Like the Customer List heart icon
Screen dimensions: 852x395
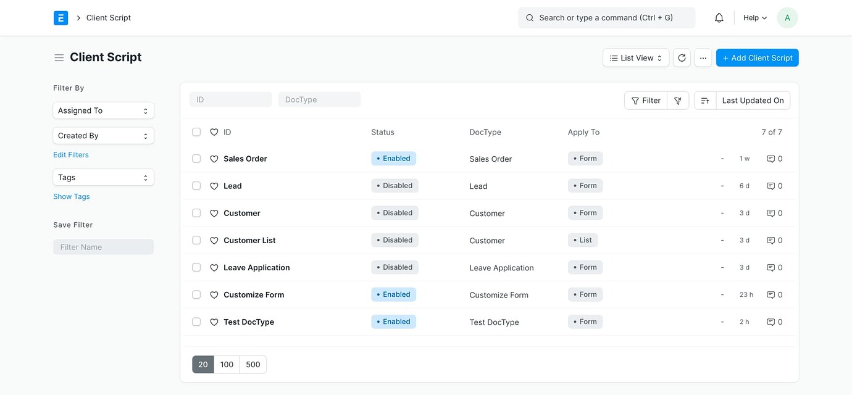coord(214,240)
